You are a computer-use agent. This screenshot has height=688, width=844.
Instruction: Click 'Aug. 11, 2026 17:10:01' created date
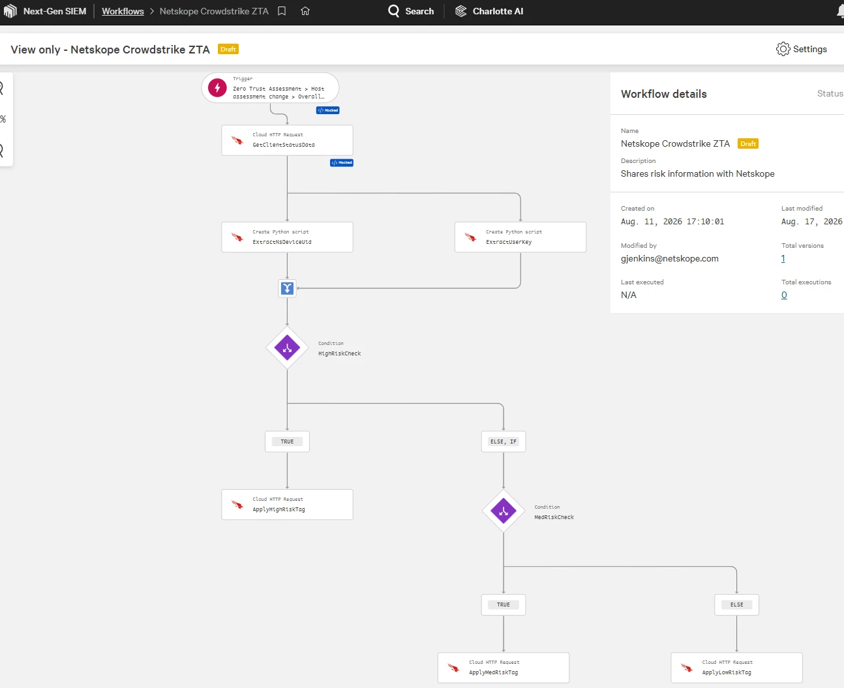672,222
